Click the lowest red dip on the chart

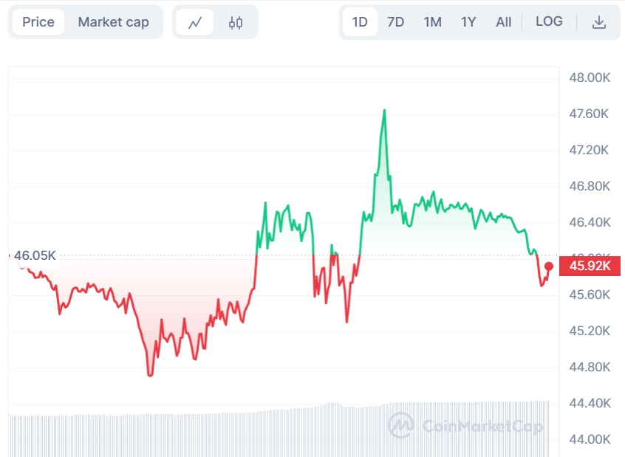pyautogui.click(x=150, y=374)
